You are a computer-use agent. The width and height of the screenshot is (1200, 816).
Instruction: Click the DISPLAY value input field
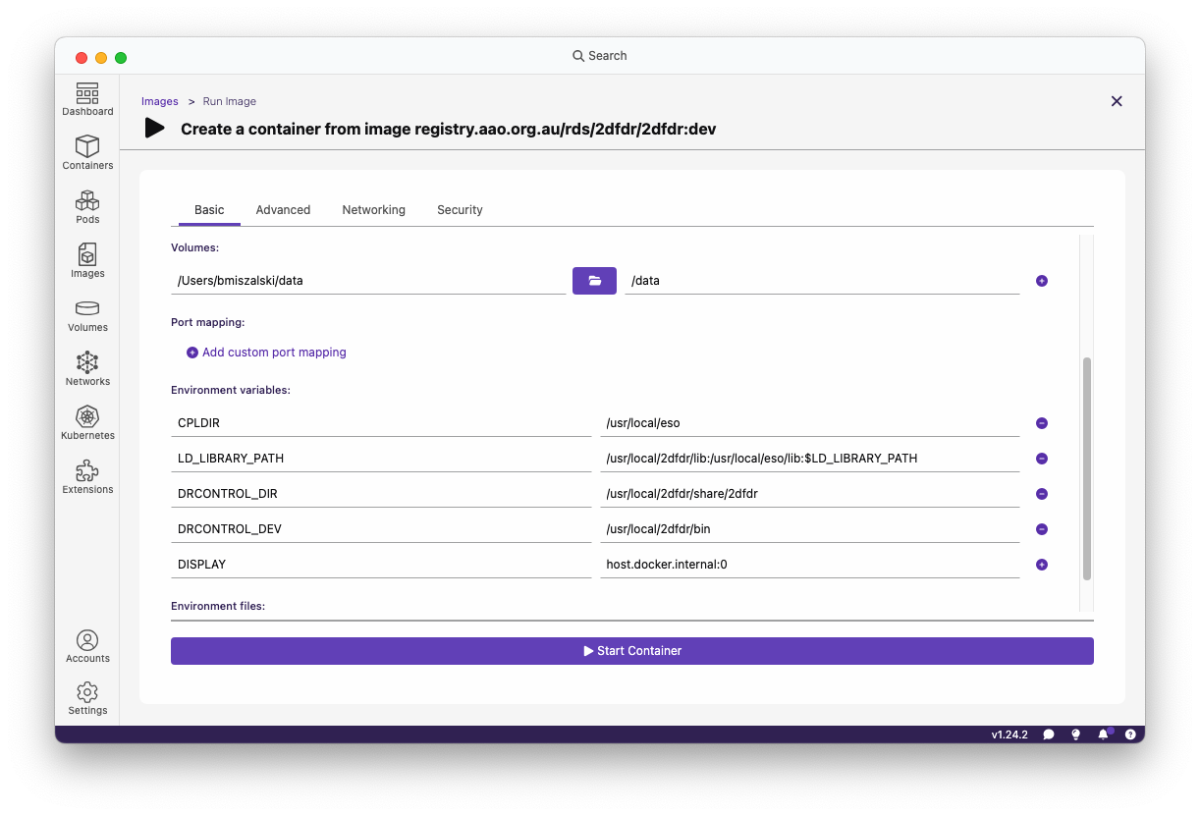click(x=809, y=565)
